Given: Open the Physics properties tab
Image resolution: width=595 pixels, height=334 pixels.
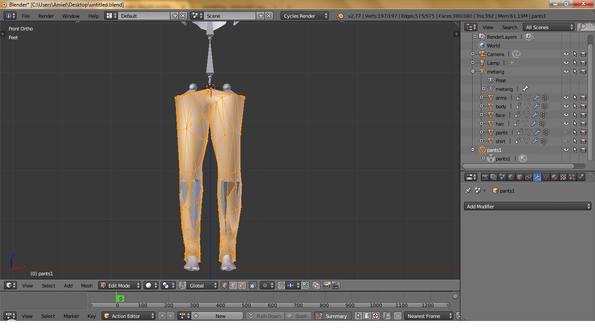Looking at the screenshot, I should pos(581,177).
